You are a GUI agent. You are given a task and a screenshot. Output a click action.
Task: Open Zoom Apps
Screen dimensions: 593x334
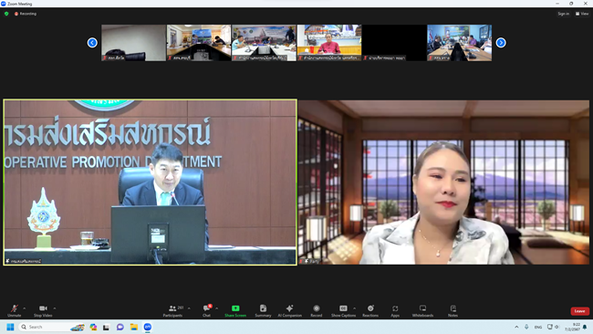(x=395, y=310)
